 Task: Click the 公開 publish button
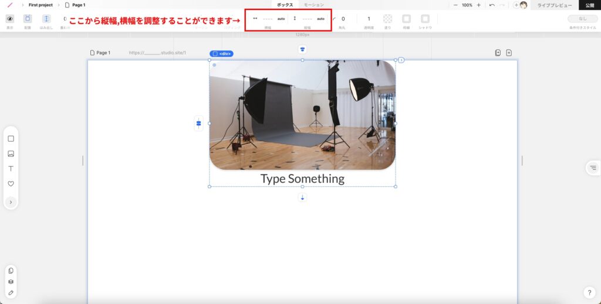(589, 5)
